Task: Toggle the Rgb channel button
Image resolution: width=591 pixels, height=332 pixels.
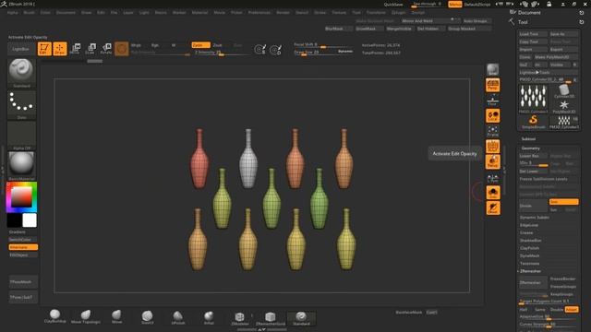Action: pos(154,45)
